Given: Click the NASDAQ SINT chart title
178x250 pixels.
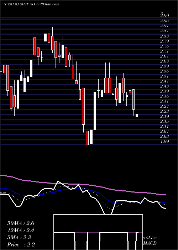Looking at the screenshot, I should (31, 4).
